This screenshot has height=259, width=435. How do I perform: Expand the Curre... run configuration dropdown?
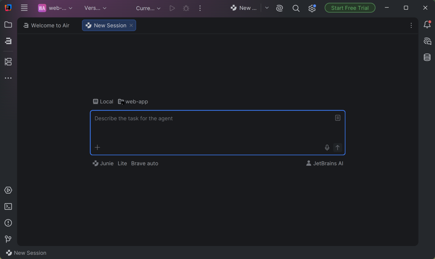(x=148, y=8)
